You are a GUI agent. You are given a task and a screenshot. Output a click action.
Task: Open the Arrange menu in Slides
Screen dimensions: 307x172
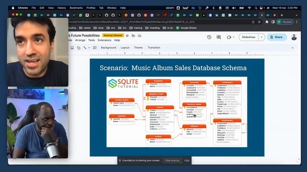point(80,40)
